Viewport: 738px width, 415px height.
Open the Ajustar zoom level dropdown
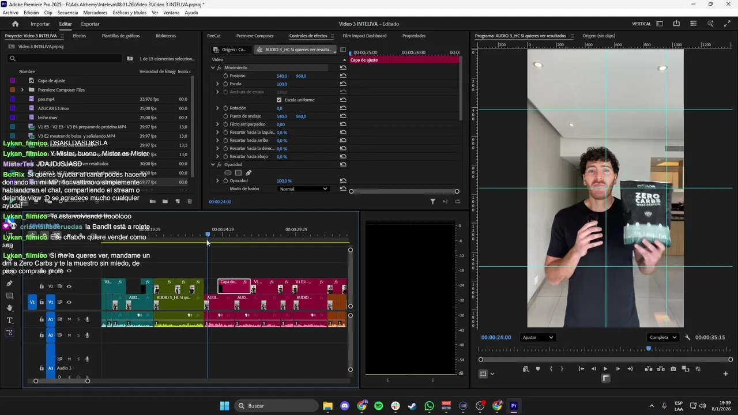[x=537, y=337]
